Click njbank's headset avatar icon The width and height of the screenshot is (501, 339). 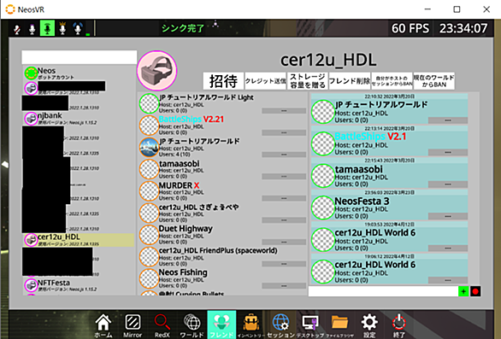pos(31,119)
